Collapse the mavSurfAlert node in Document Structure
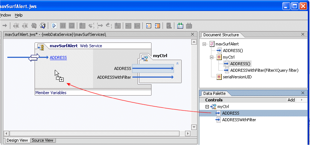Screen dimensions: 310x145 [x=204, y=44]
